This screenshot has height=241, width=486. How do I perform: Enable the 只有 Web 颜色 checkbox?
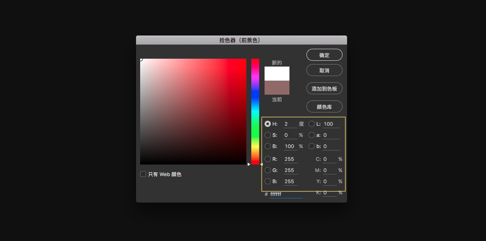coord(143,174)
